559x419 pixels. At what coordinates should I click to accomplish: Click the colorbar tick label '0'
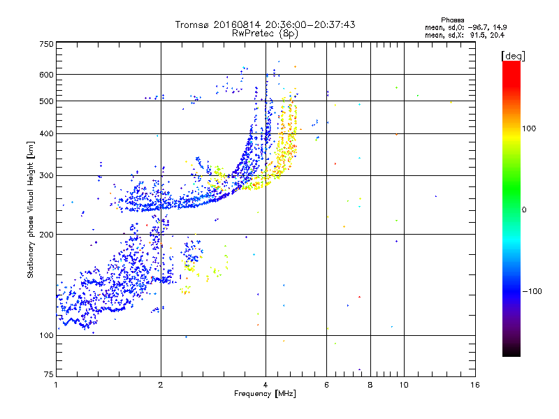[524, 210]
